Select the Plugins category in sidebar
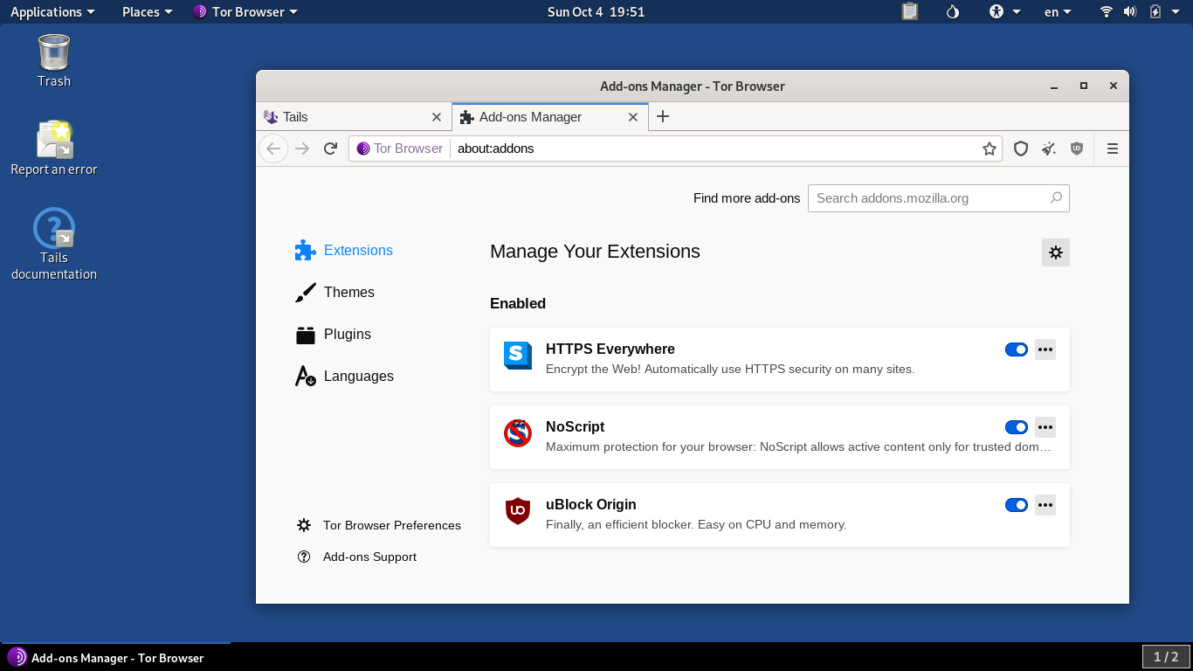Viewport: 1193px width, 671px height. coord(333,335)
